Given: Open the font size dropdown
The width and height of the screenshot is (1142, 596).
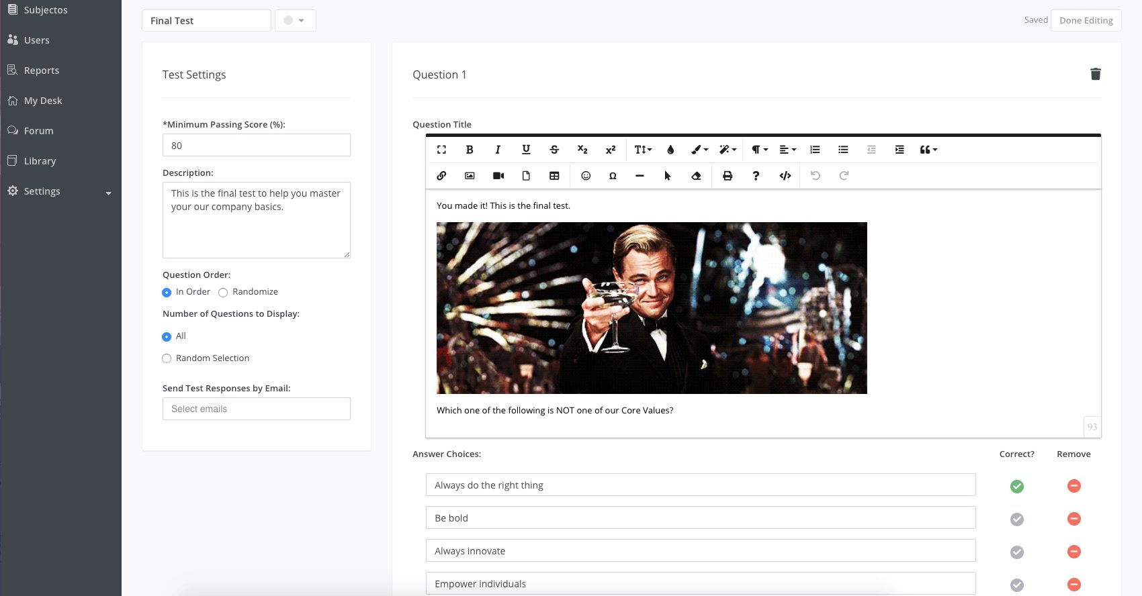Looking at the screenshot, I should click(x=643, y=150).
